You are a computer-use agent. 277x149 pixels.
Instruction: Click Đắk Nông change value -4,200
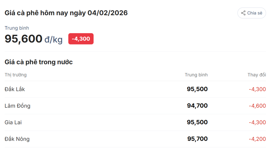[x=257, y=139]
